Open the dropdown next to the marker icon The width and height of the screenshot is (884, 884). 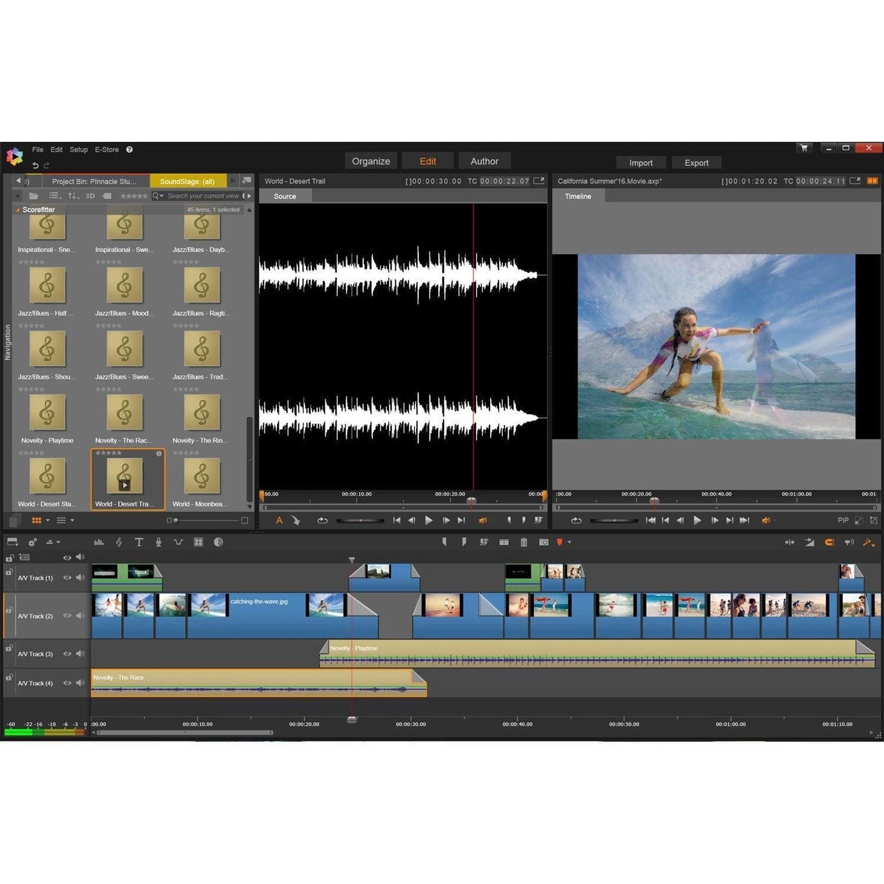point(570,542)
